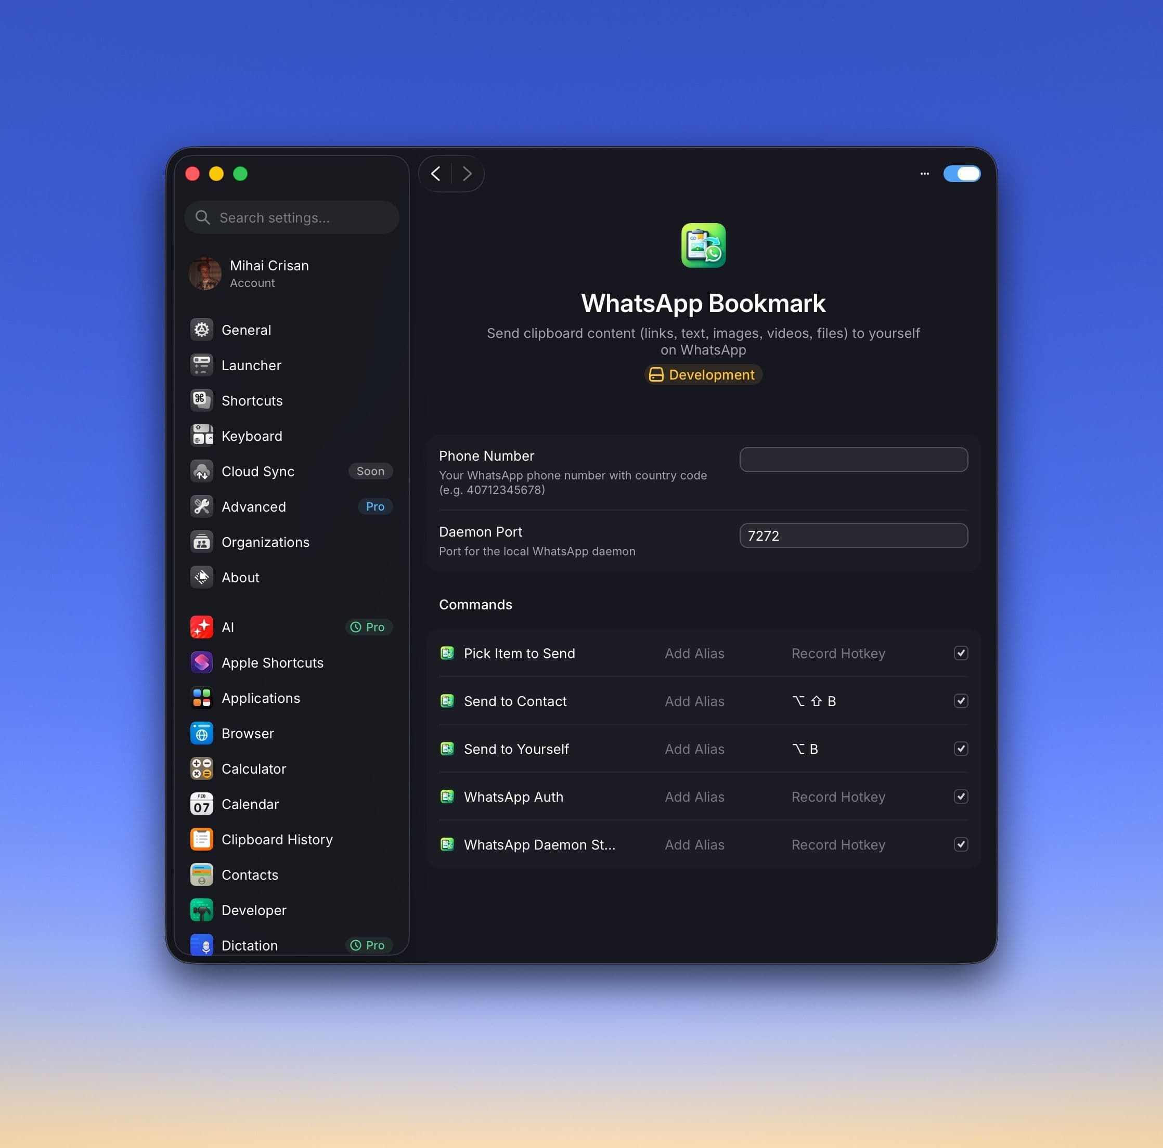1163x1148 pixels.
Task: Focus the Search settings field
Action: click(x=292, y=217)
